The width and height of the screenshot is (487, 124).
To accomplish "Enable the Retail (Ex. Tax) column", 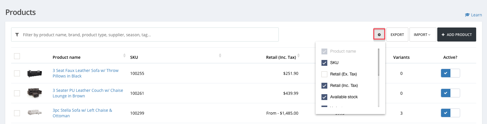I will [x=324, y=74].
